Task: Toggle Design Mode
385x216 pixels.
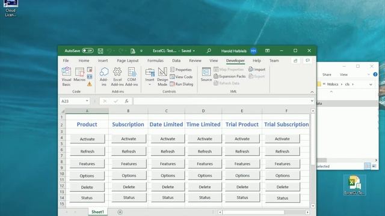Action: (x=162, y=76)
